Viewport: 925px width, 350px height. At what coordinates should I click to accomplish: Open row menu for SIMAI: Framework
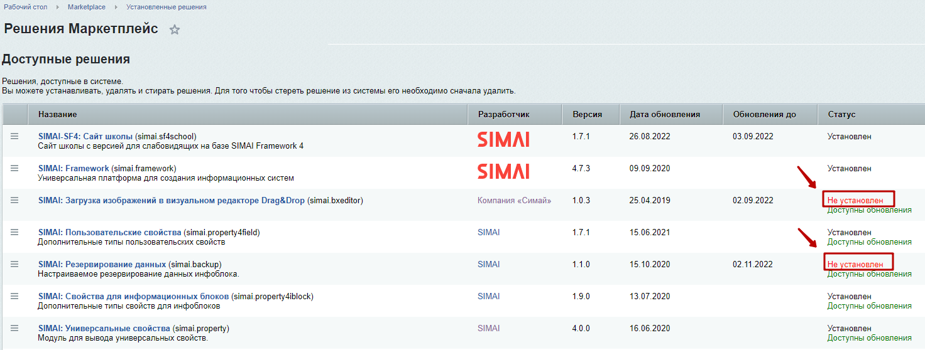click(x=14, y=168)
